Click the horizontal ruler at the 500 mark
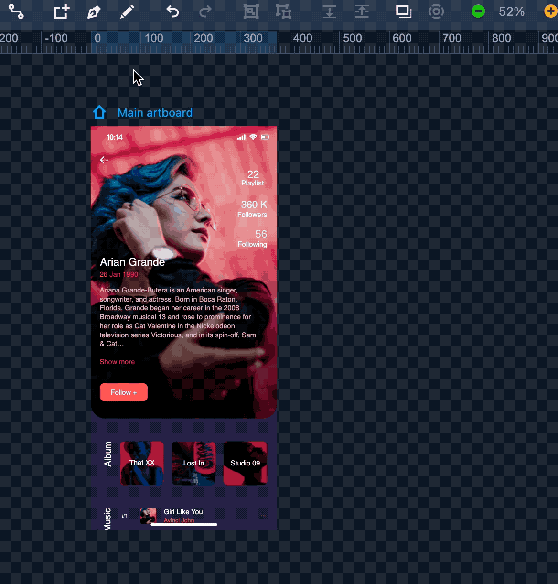This screenshot has width=558, height=584. [352, 38]
